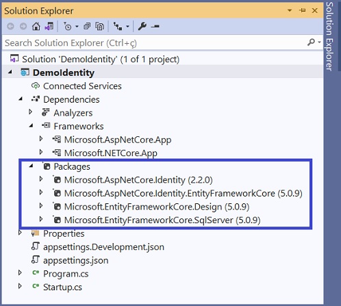Screen dimensions: 341x306
Task: Toggle Preview Selected Items icon
Action: pyautogui.click(x=155, y=27)
